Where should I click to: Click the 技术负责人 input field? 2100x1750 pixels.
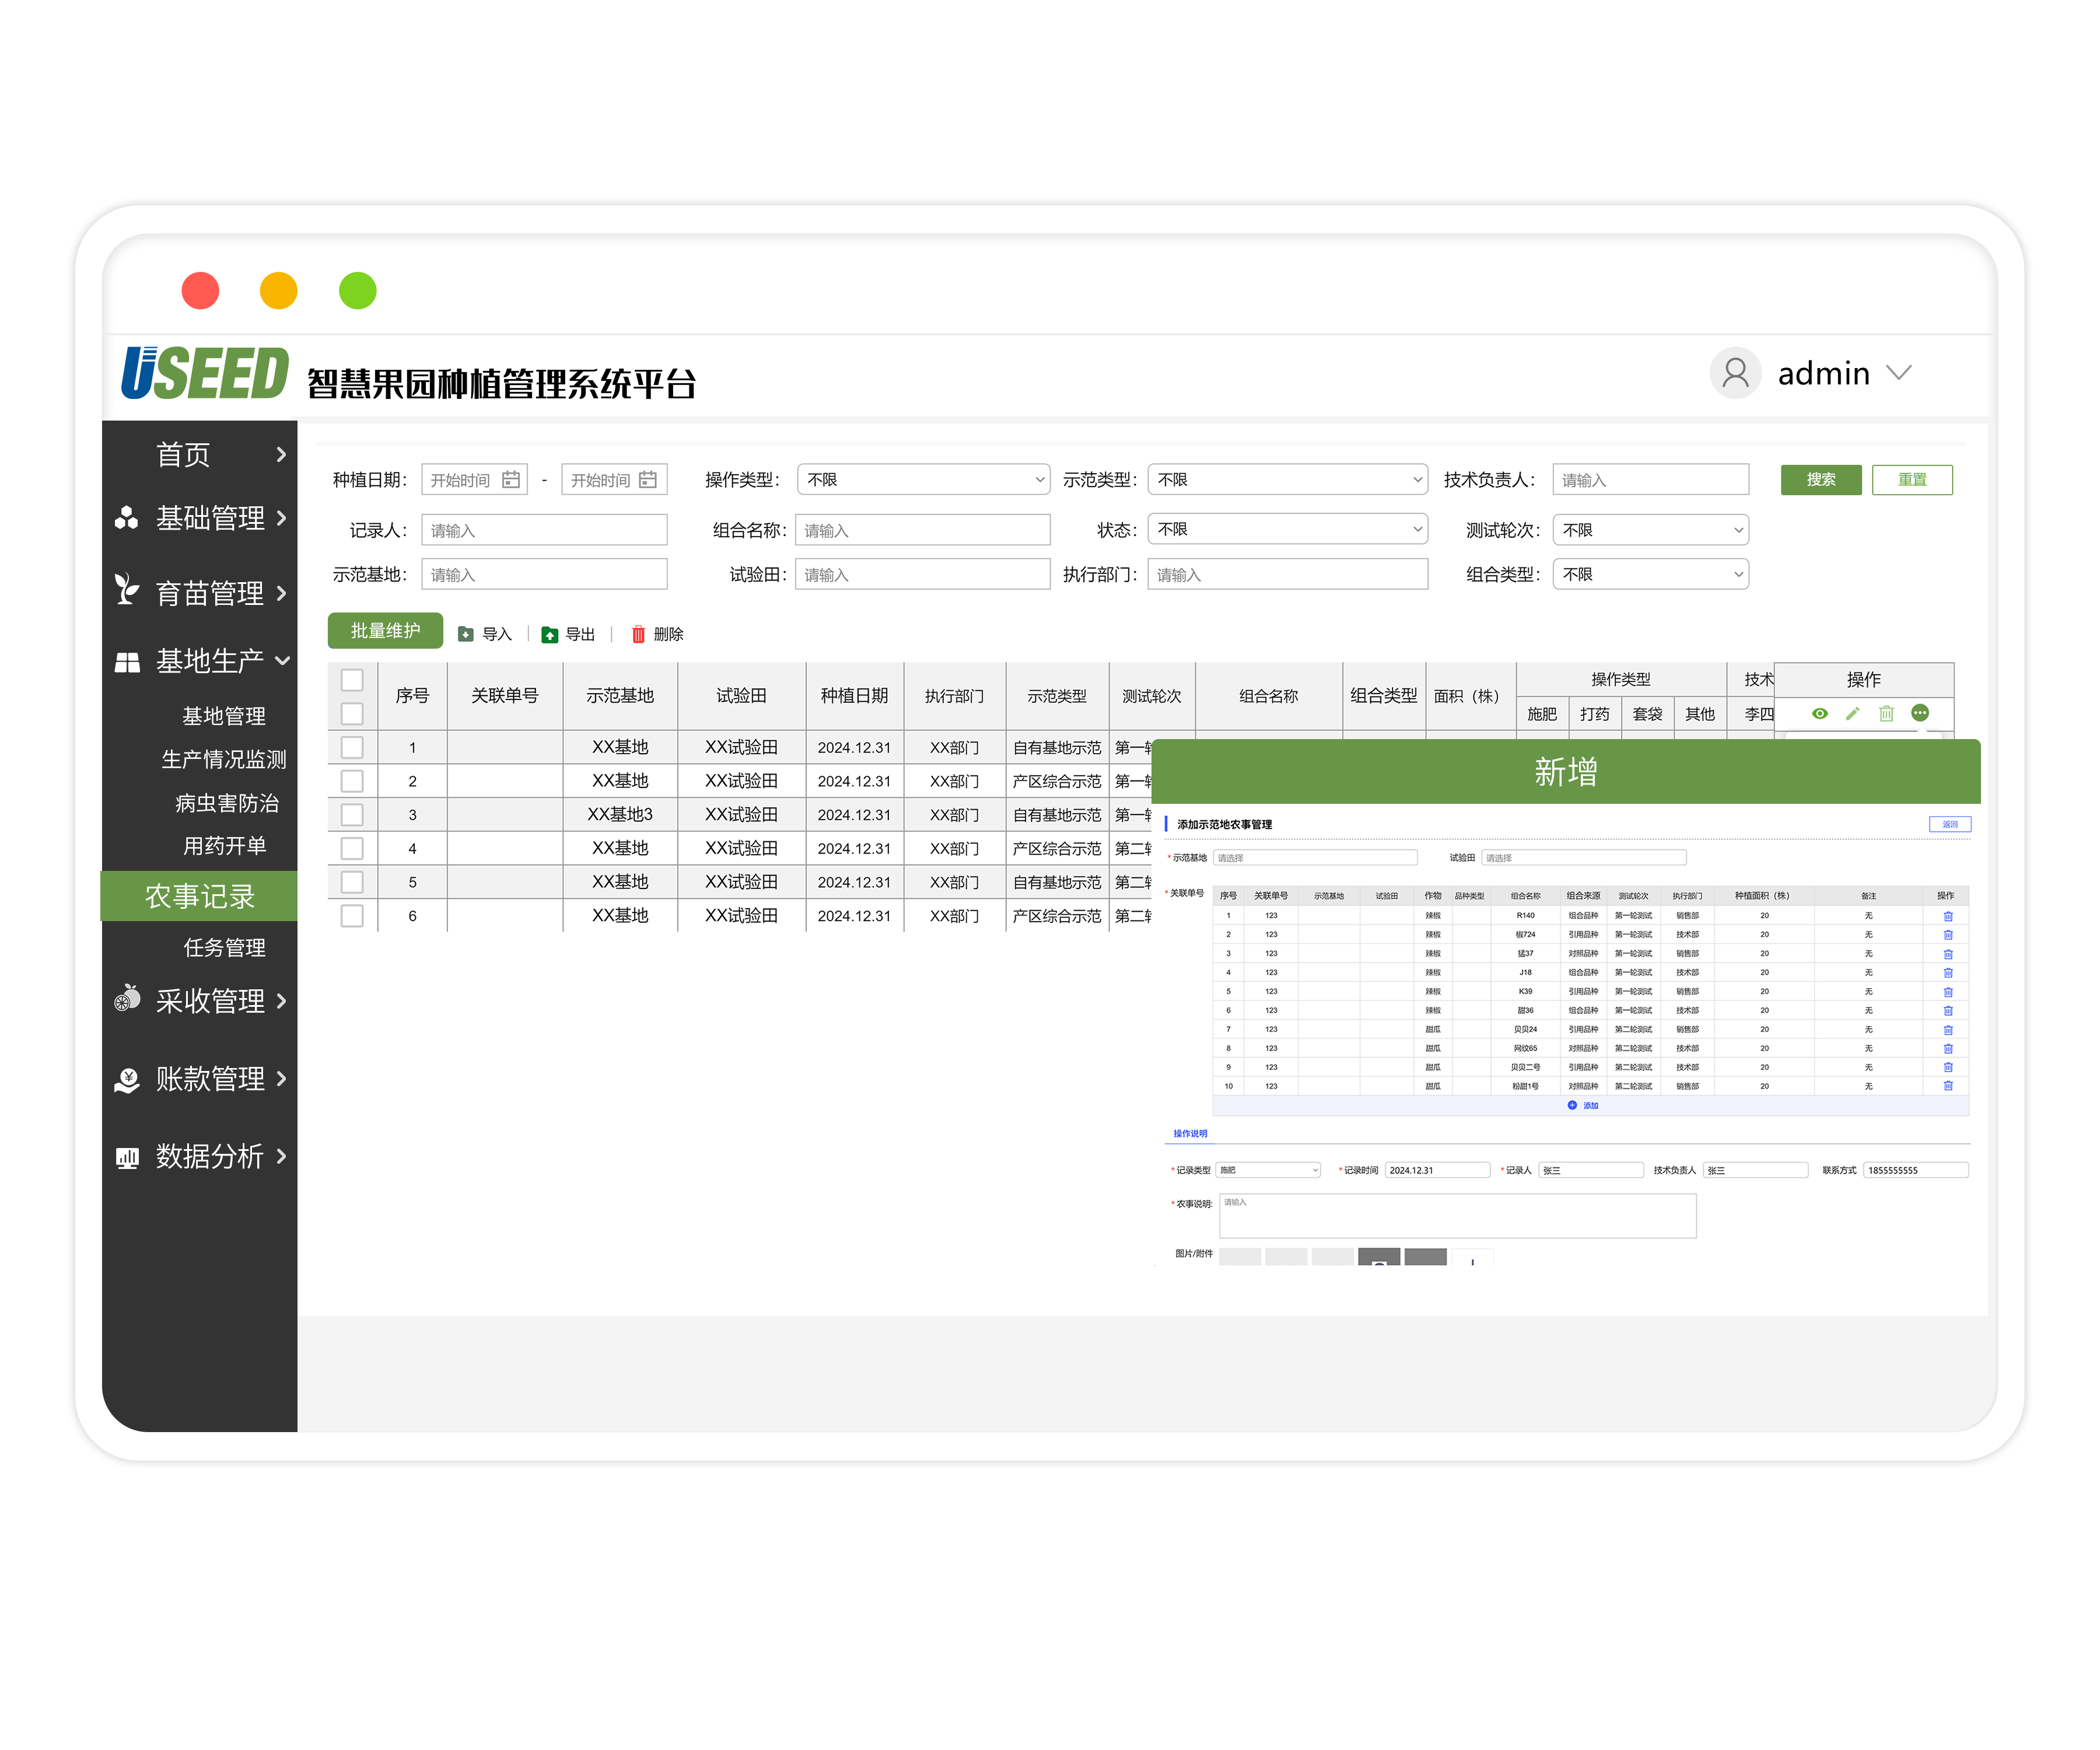click(x=1650, y=480)
